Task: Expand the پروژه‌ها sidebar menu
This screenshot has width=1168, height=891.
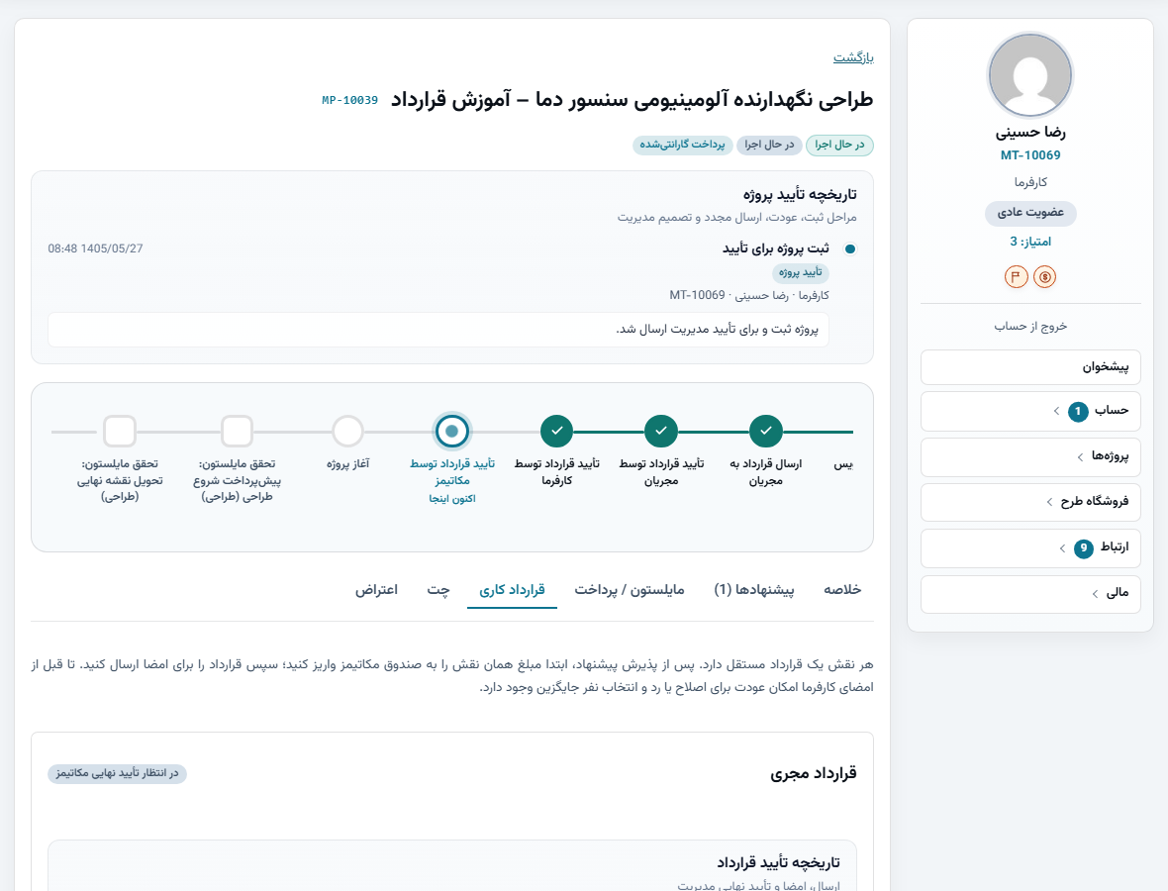Action: (1030, 456)
